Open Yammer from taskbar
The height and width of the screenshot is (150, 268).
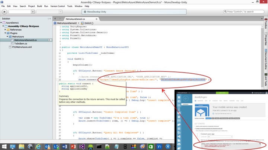(159, 146)
